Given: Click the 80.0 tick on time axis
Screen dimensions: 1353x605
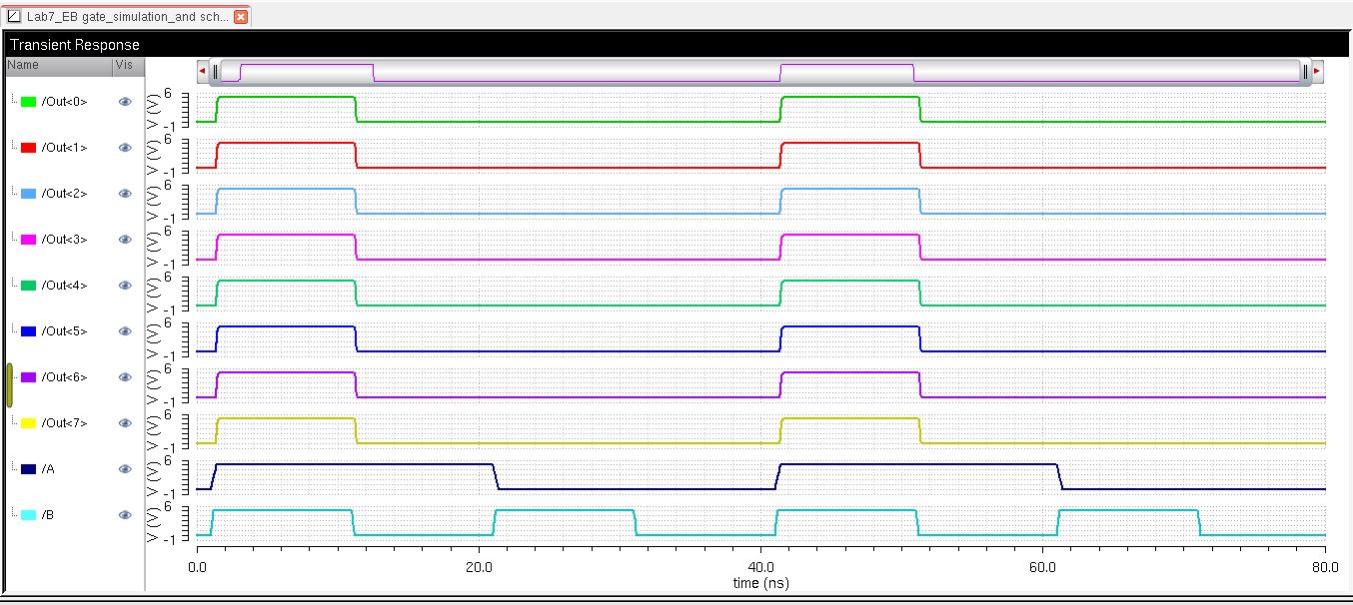Looking at the screenshot, I should (x=1324, y=566).
